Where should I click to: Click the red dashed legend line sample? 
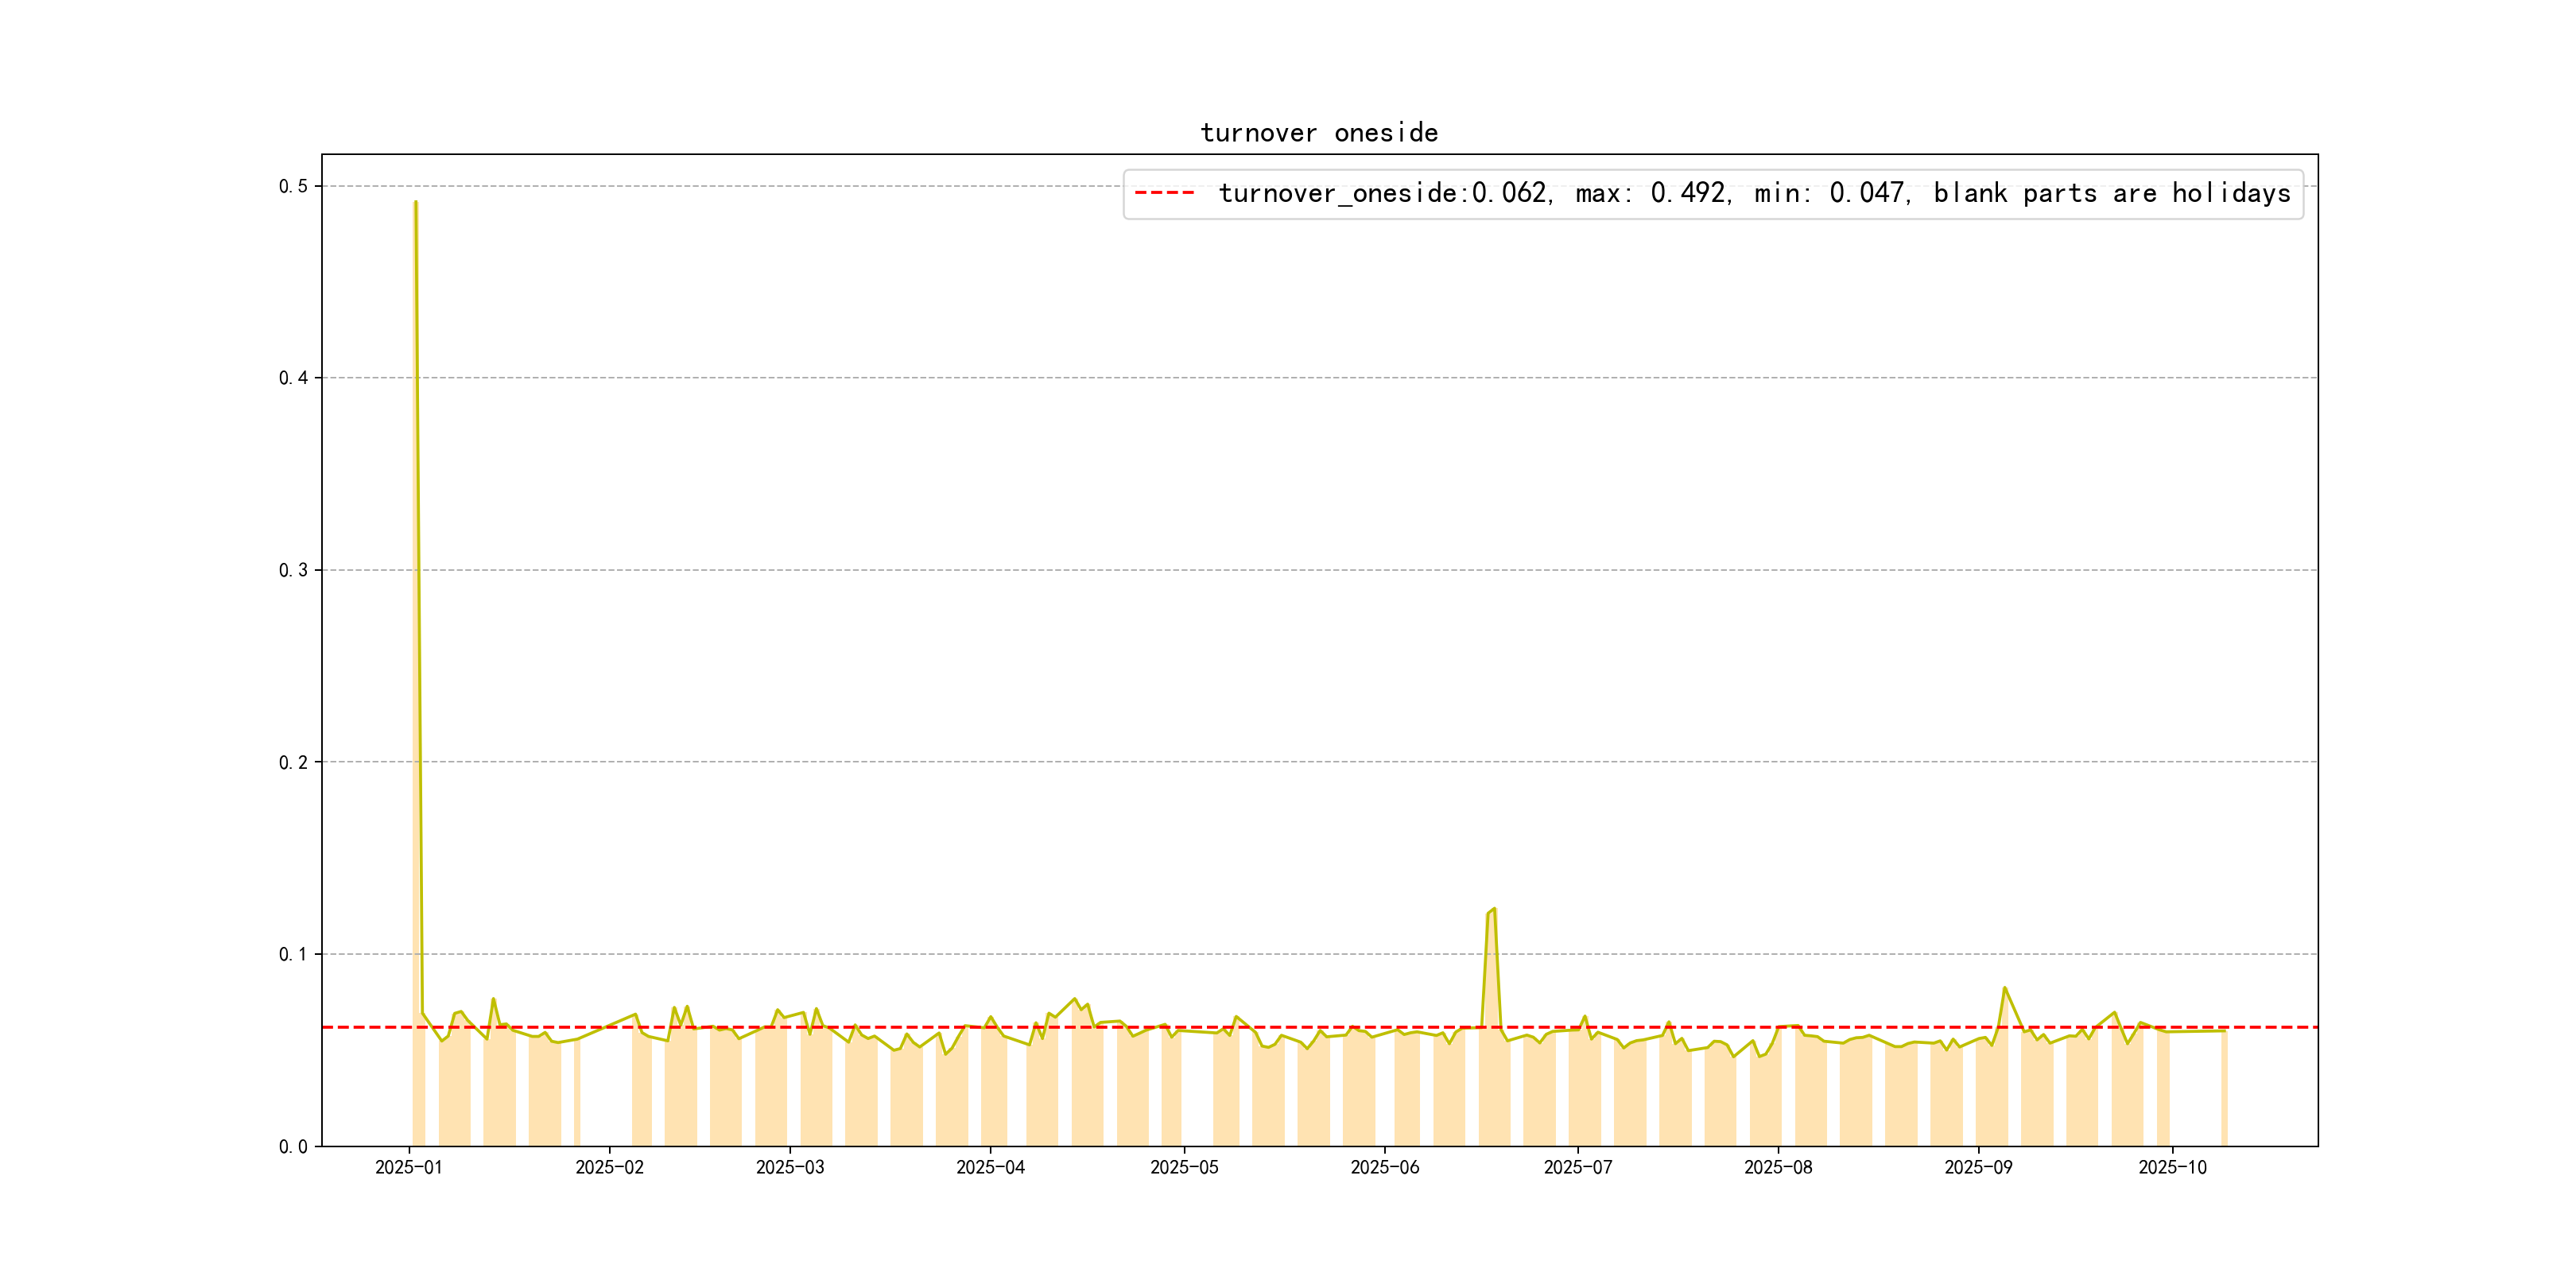point(1164,193)
